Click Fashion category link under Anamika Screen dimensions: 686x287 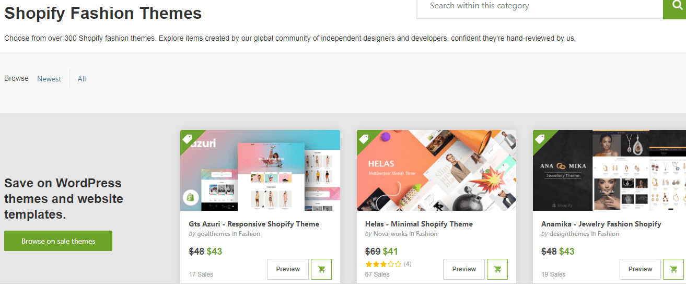point(608,234)
